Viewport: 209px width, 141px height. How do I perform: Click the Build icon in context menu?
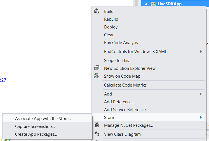coord(97,11)
